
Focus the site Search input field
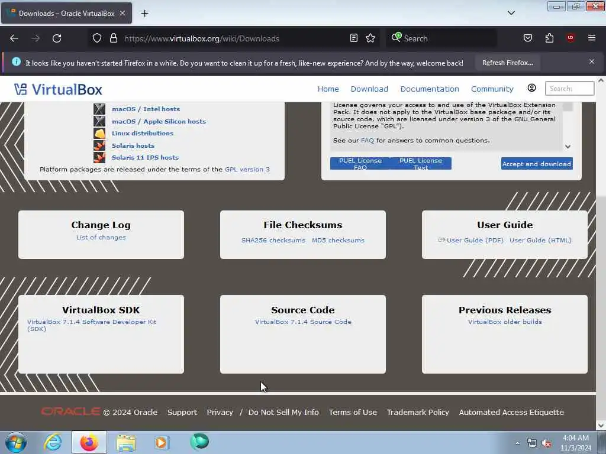(x=569, y=89)
